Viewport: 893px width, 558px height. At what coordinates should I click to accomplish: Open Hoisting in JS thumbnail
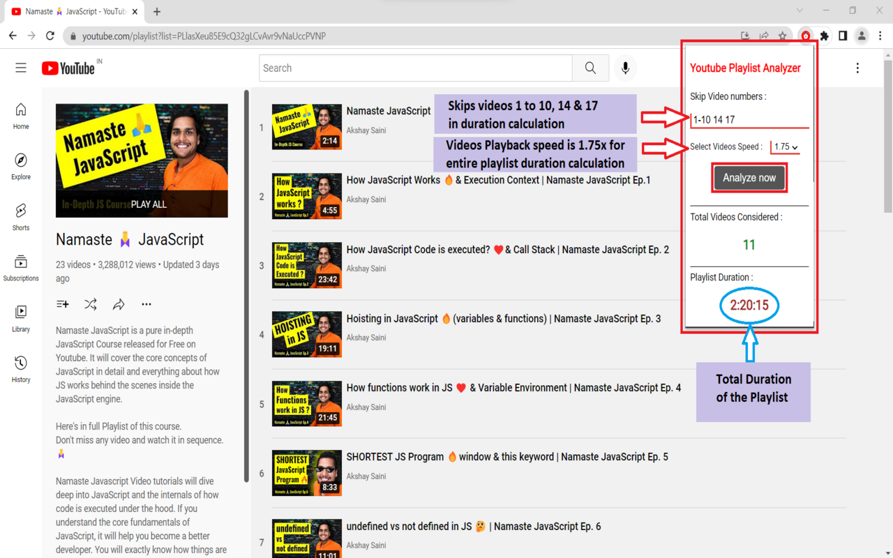click(307, 334)
